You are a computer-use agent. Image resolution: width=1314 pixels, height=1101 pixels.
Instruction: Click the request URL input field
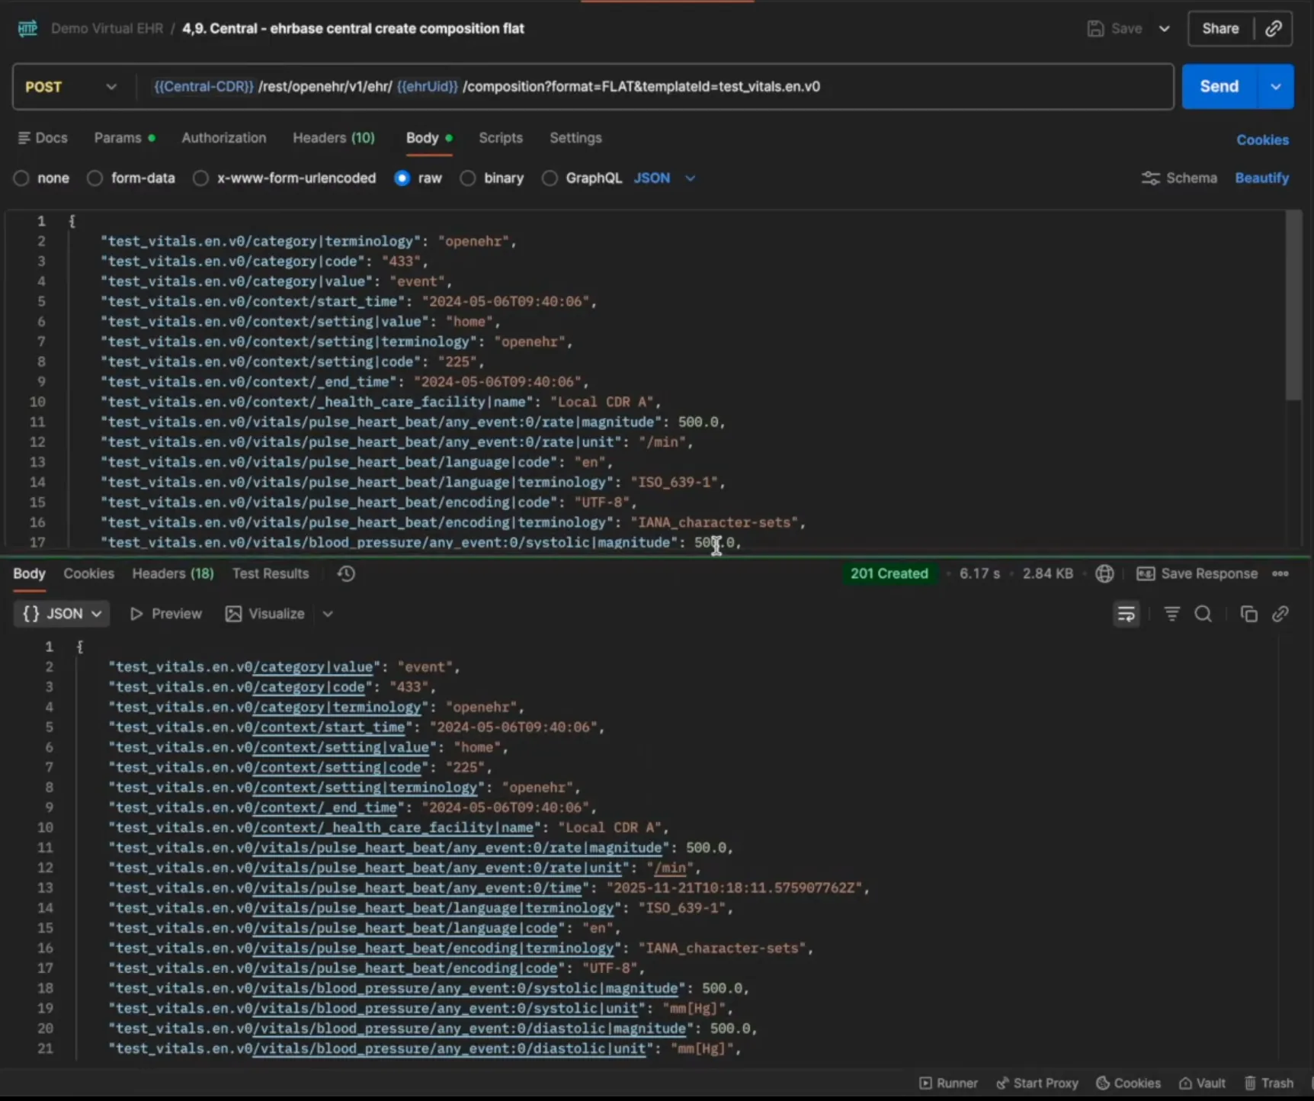tap(655, 87)
